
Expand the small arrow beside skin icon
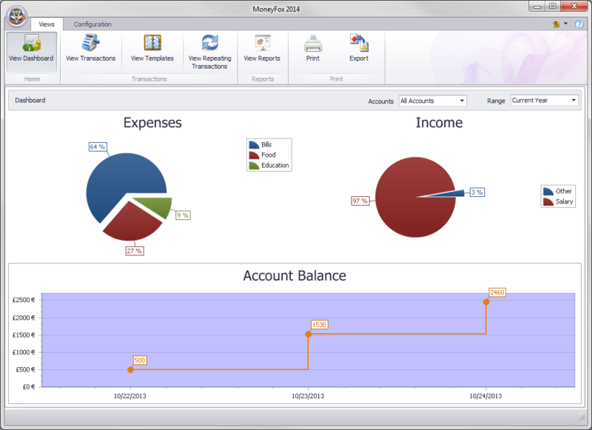pos(565,24)
